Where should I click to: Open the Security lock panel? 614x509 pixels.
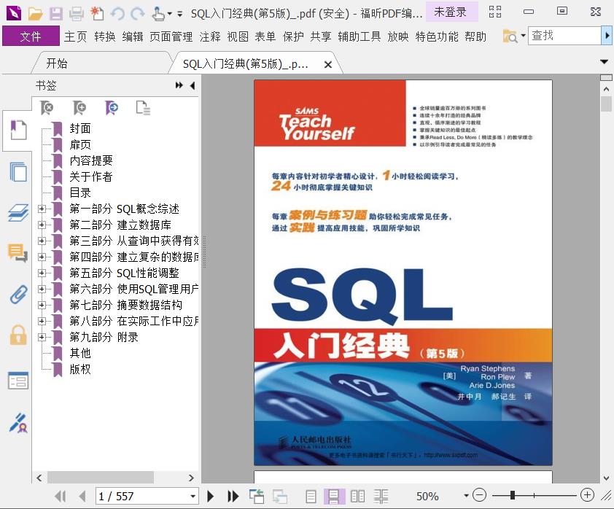(18, 335)
